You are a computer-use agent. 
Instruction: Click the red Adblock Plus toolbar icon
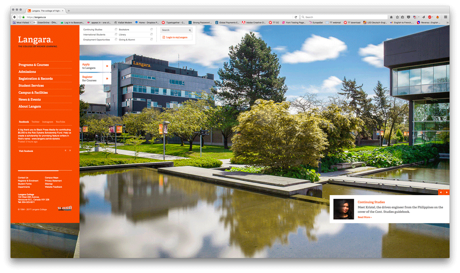click(429, 17)
